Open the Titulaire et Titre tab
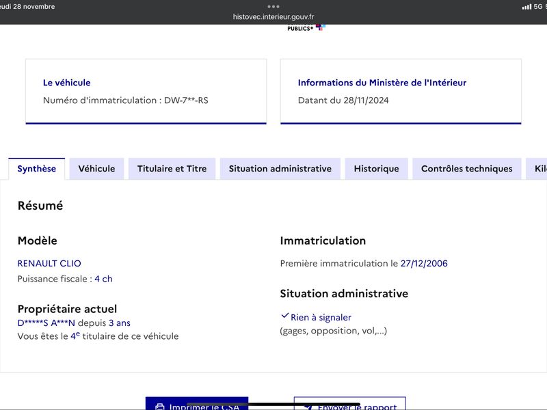Viewport: 547px width, 410px height. 172,169
